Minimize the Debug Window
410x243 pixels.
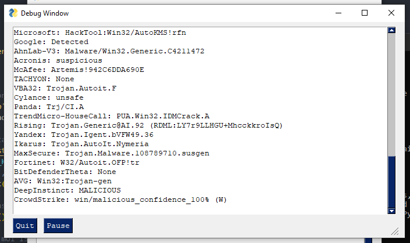point(337,13)
